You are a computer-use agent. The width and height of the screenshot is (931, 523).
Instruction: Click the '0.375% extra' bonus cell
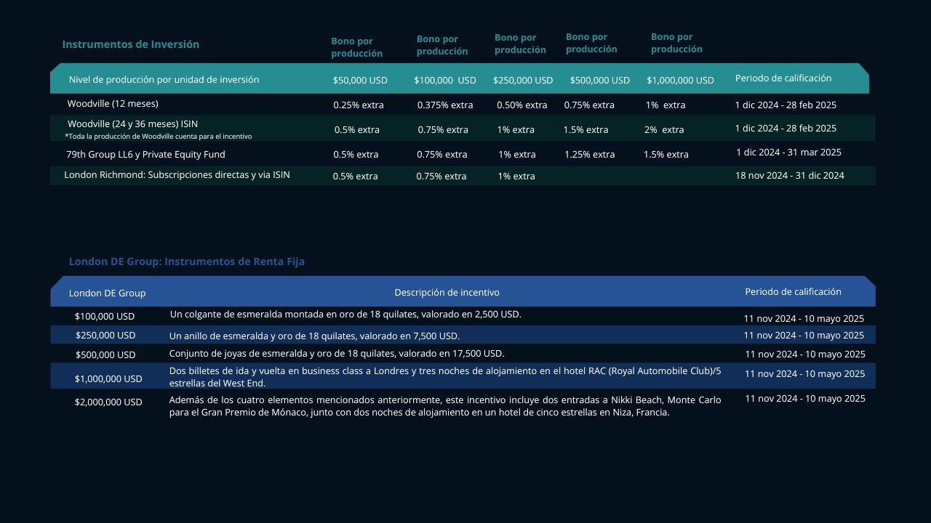pos(444,105)
